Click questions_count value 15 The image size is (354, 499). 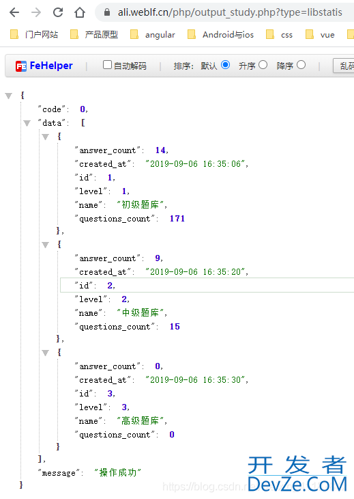coord(175,327)
